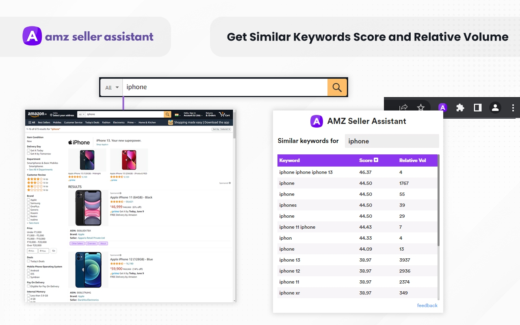Expand the Prime nav dropdown

coord(131,122)
